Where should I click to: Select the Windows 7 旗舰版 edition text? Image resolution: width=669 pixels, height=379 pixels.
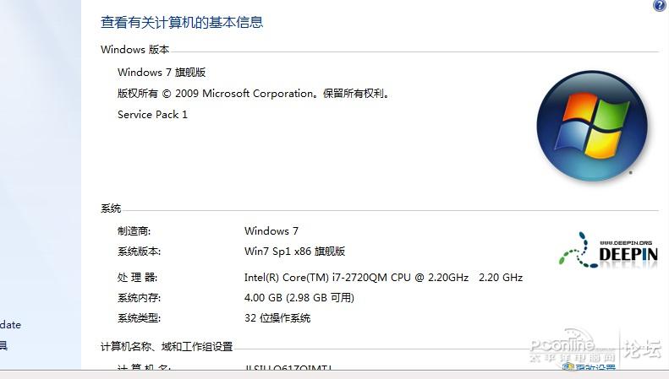(162, 72)
